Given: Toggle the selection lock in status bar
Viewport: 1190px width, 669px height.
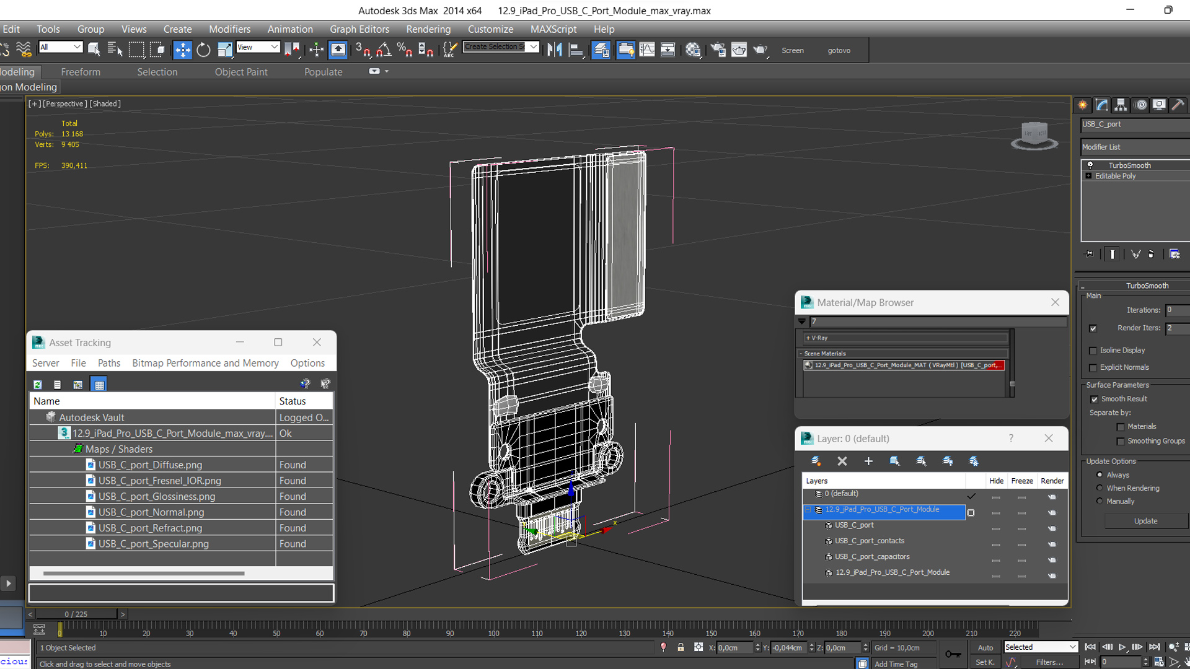Looking at the screenshot, I should (681, 647).
